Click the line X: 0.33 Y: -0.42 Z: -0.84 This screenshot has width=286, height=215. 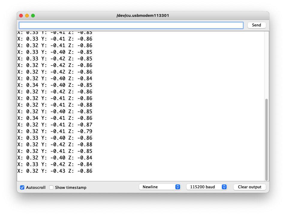pos(55,164)
